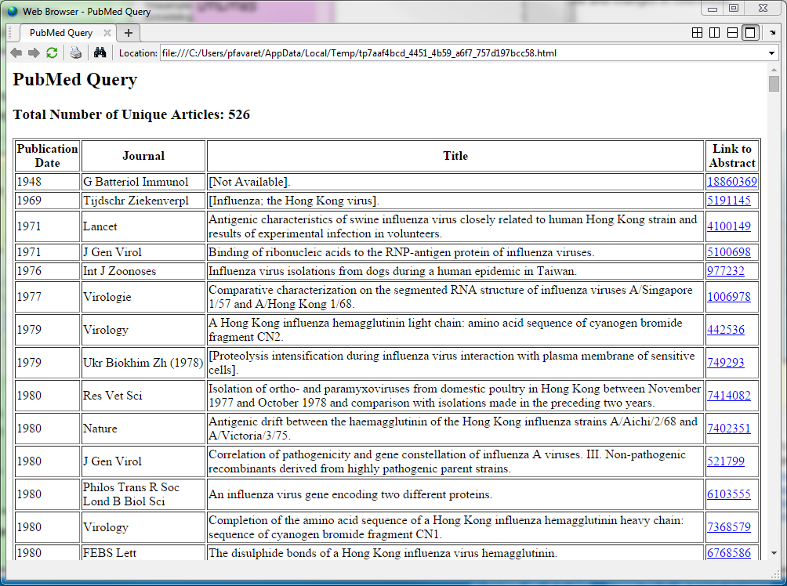The image size is (787, 586).
Task: Click the Journal column header
Action: coord(143,156)
